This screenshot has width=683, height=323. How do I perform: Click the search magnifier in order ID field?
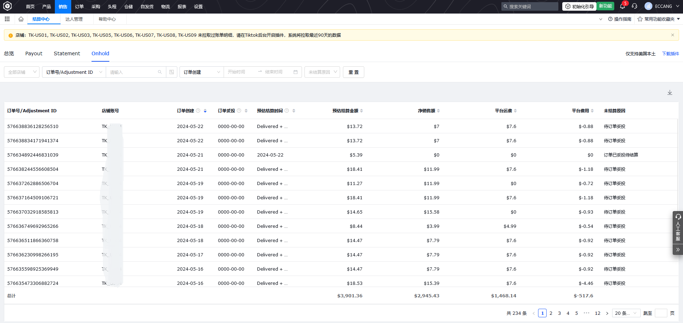pyautogui.click(x=160, y=72)
